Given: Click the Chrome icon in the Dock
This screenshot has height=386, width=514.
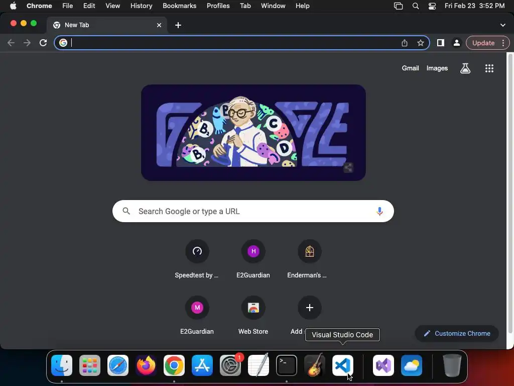Looking at the screenshot, I should pos(174,365).
